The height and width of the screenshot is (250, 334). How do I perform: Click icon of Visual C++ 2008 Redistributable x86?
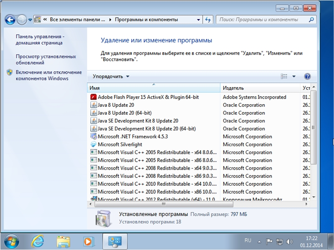[x=93, y=176]
